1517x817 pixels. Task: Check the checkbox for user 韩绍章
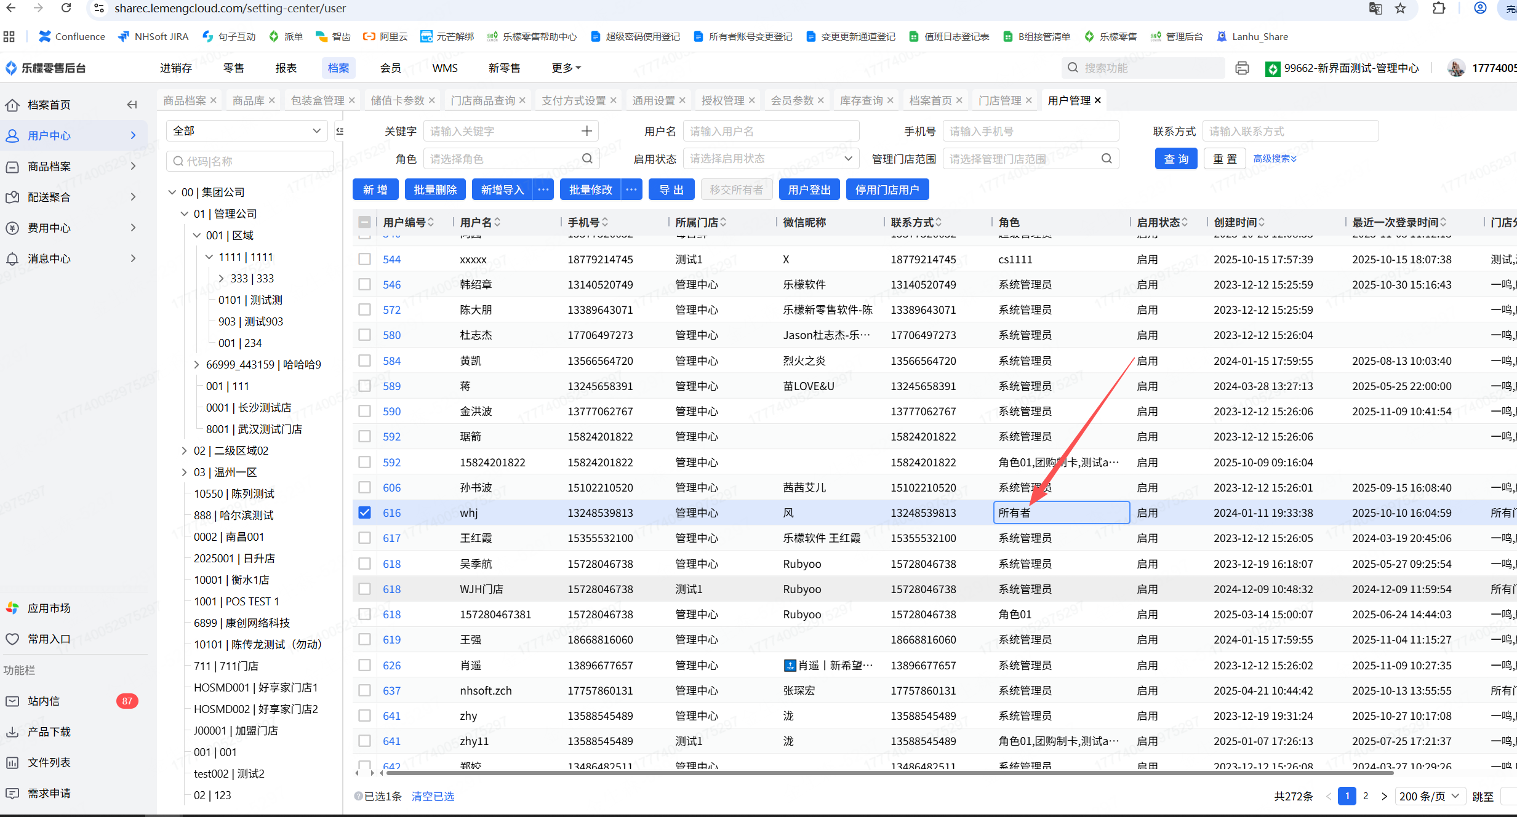(x=364, y=284)
